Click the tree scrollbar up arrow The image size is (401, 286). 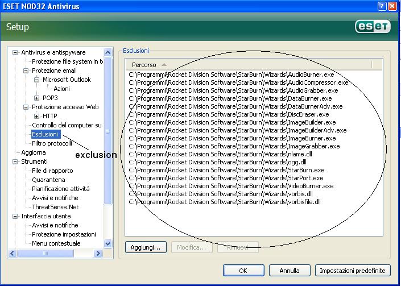pos(108,53)
